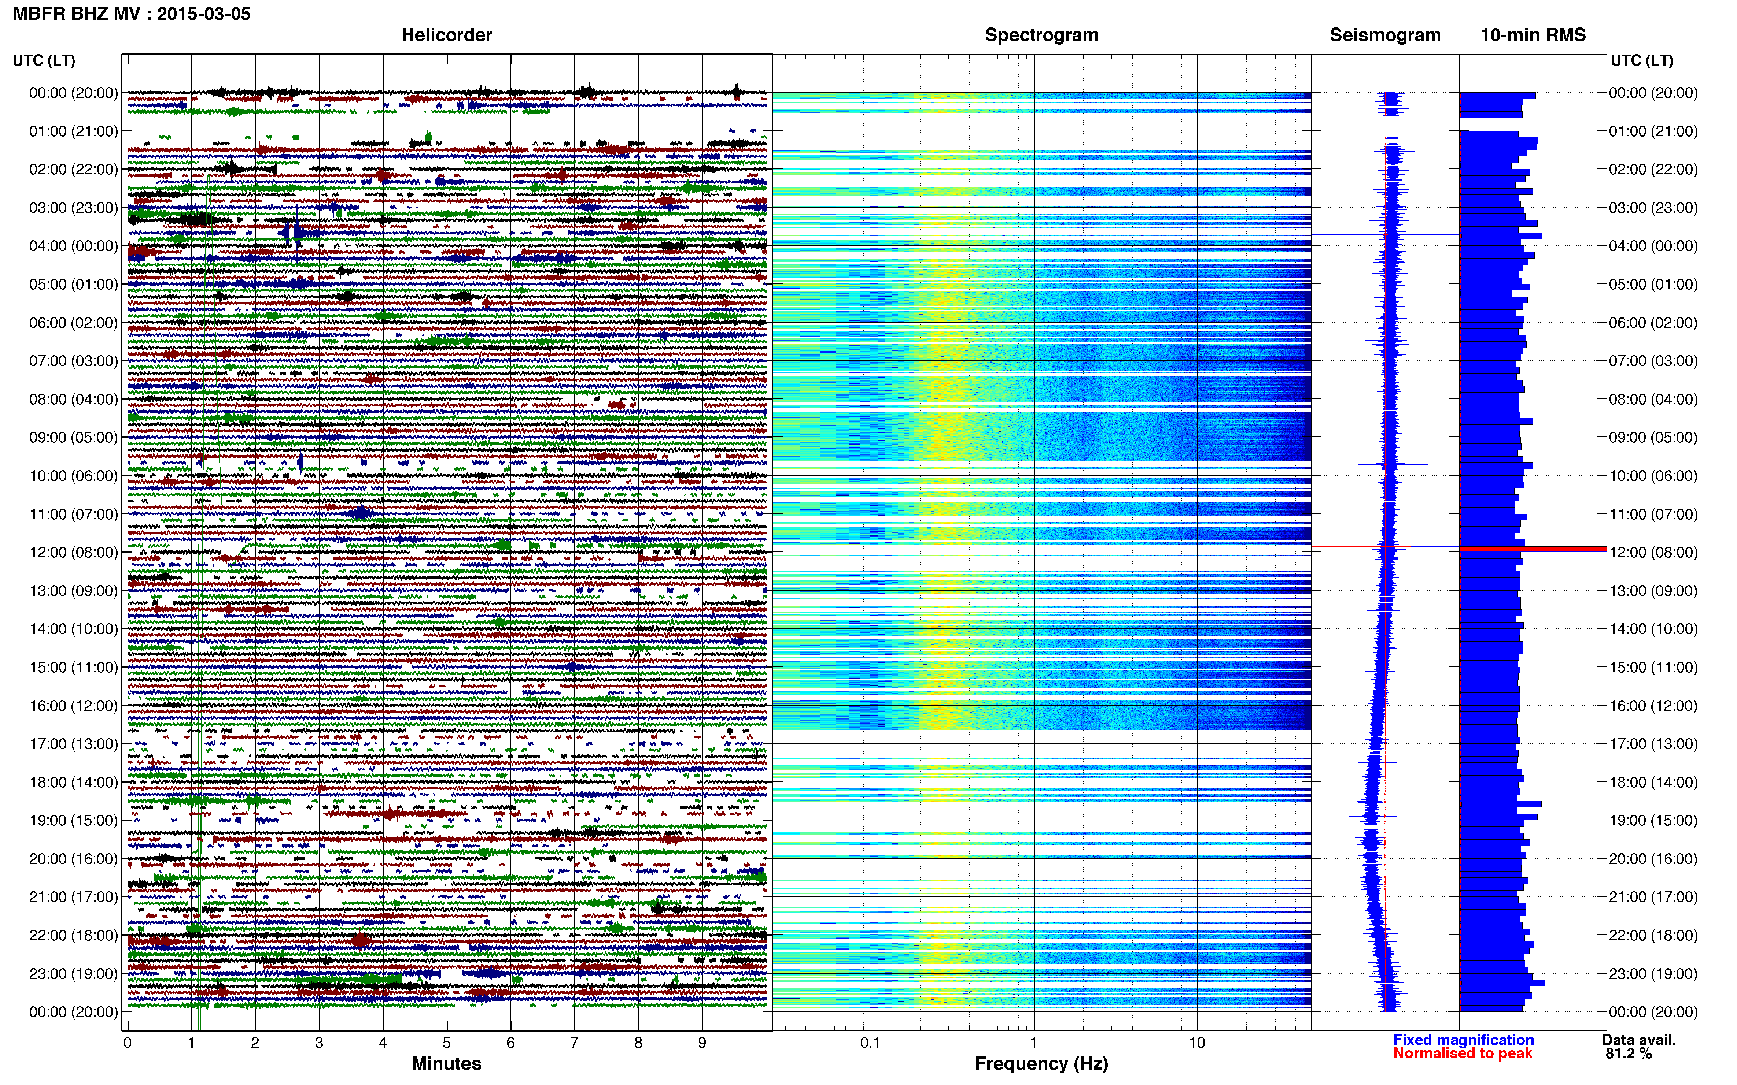Click left time label '23:00 (19:00)'

pos(73,974)
